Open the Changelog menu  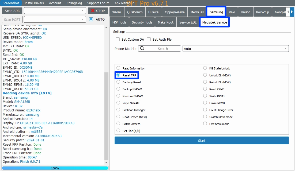[x=74, y=3]
